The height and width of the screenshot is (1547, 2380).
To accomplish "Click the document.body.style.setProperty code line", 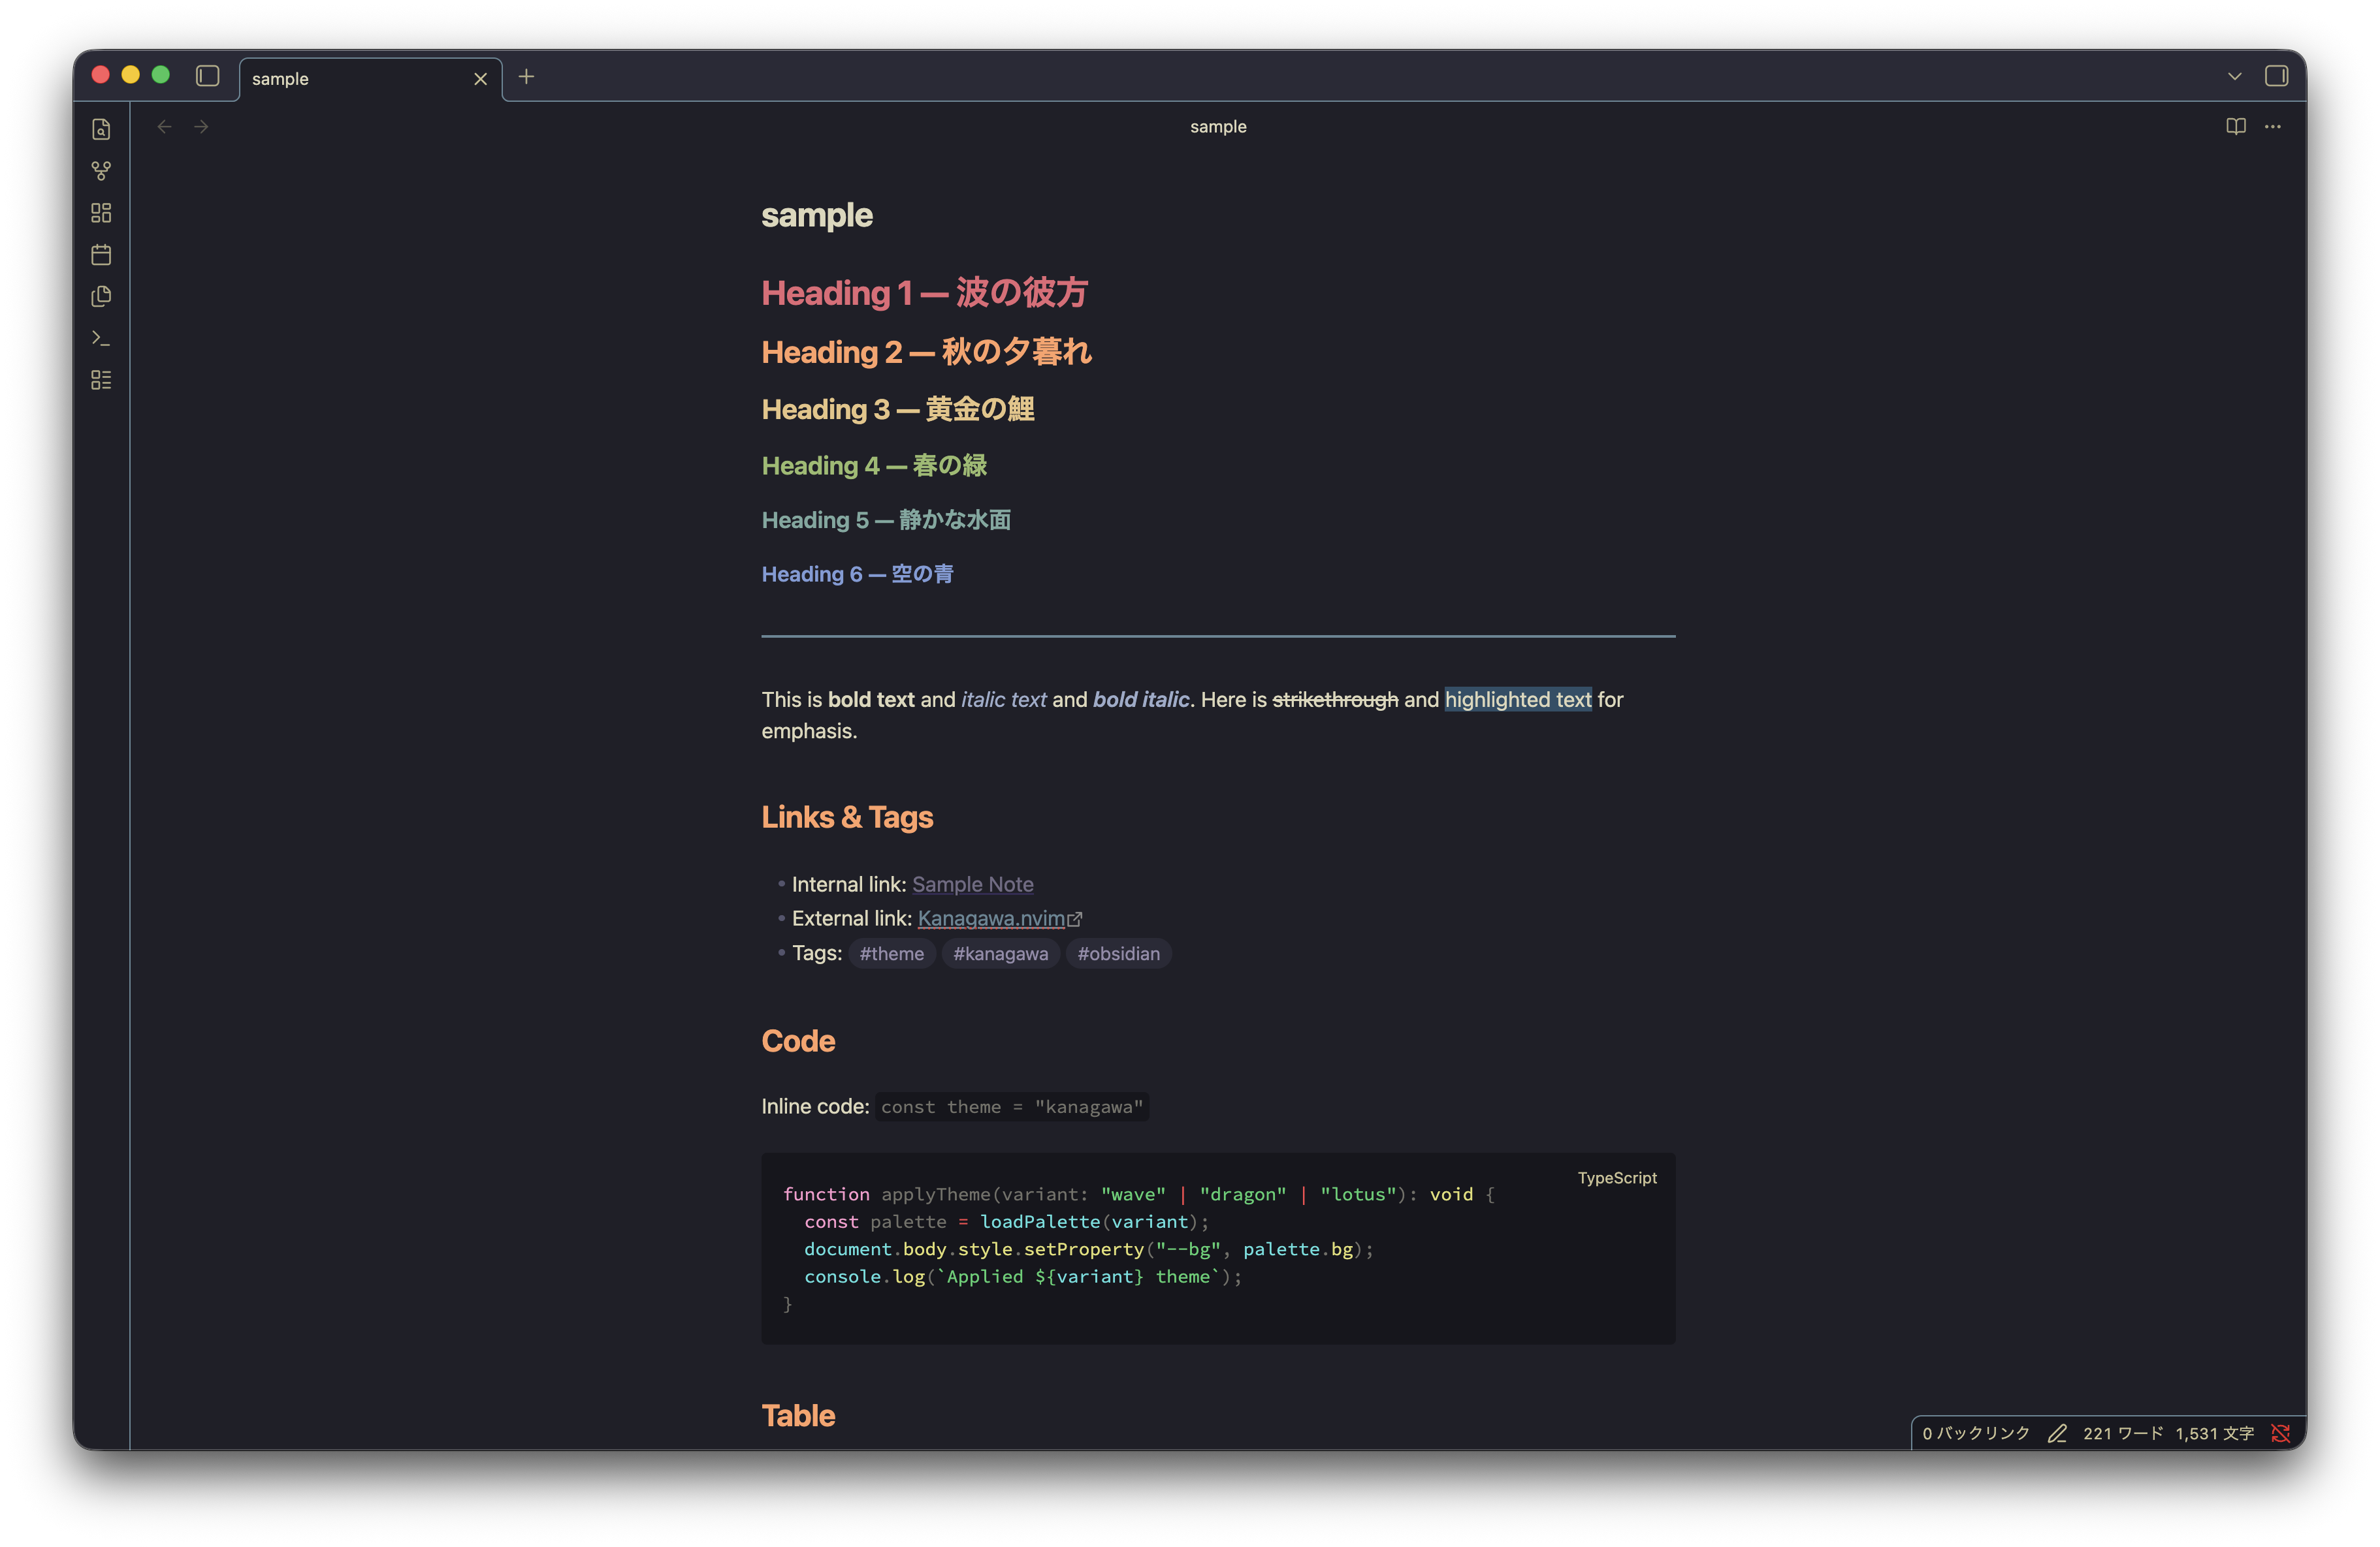I will [x=1089, y=1249].
